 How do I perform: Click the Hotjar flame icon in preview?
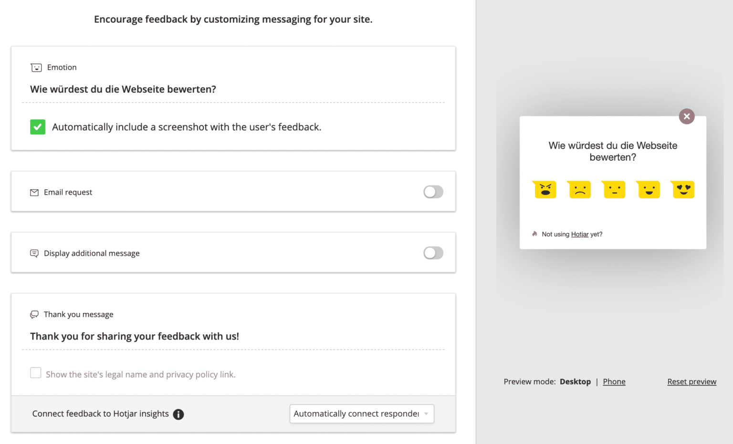click(x=534, y=234)
